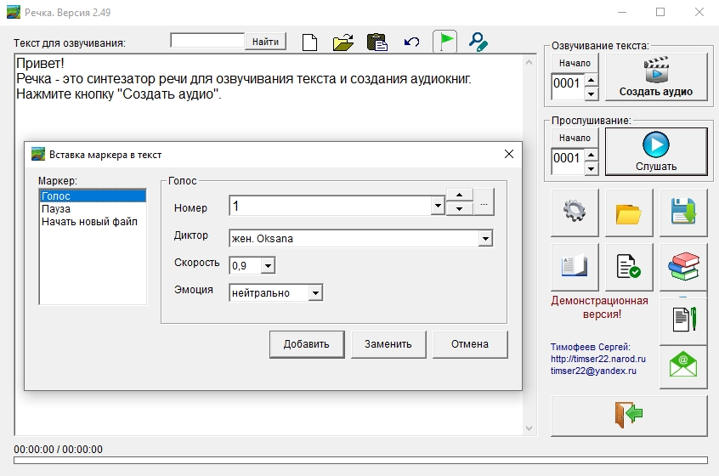Click the 0001 field under Озвучивание текста

click(x=568, y=87)
